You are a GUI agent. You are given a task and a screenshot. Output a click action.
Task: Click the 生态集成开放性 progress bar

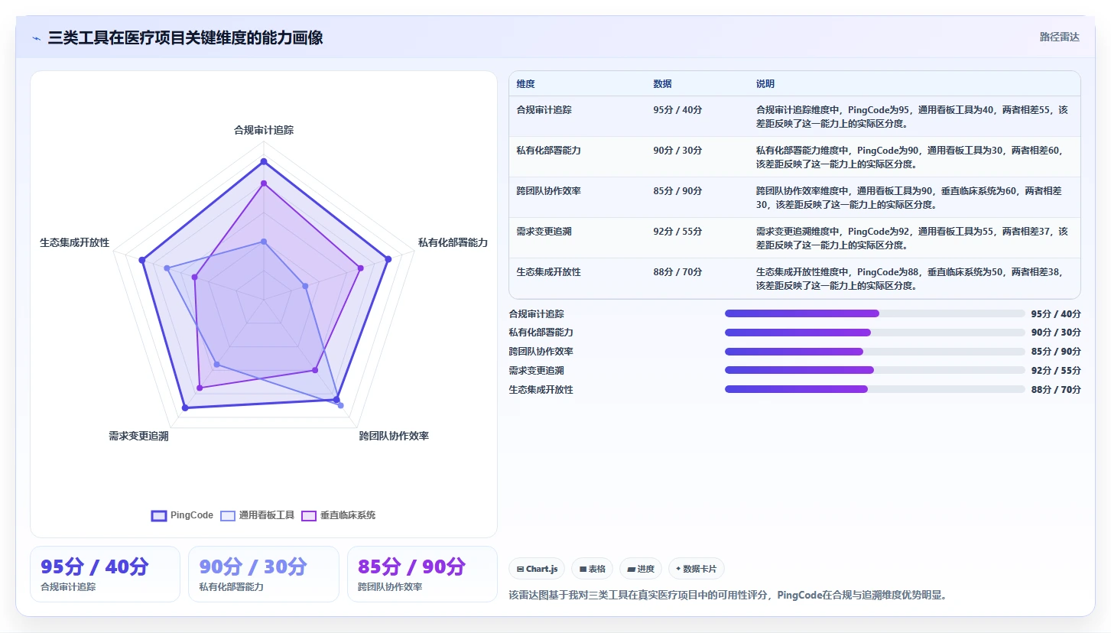875,389
